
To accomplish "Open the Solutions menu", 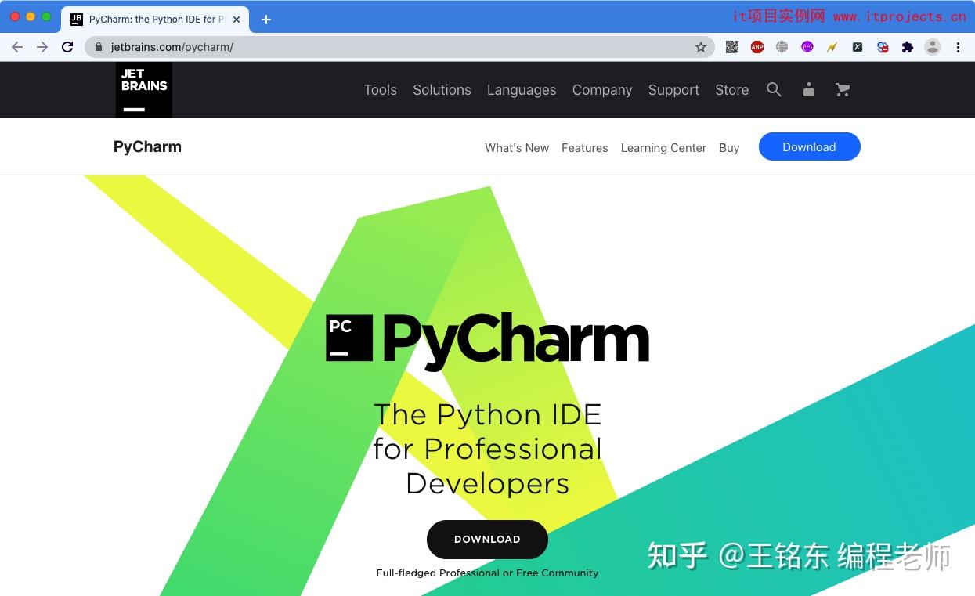I will (x=442, y=90).
